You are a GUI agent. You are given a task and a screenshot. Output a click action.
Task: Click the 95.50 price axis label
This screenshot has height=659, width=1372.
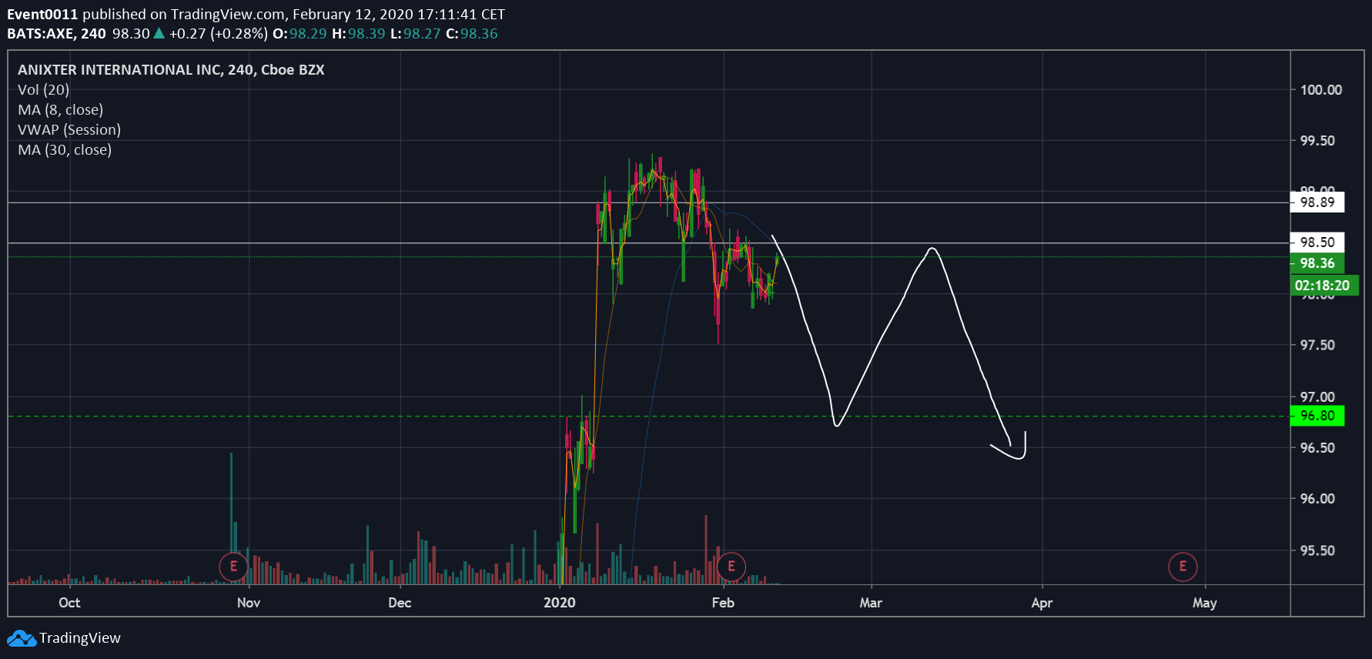tap(1317, 550)
